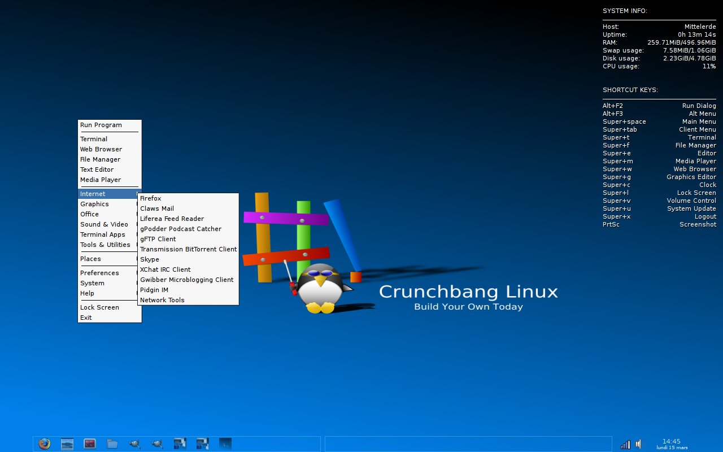Open the media player icon in the taskbar
Image resolution: width=723 pixels, height=452 pixels.
coord(90,444)
